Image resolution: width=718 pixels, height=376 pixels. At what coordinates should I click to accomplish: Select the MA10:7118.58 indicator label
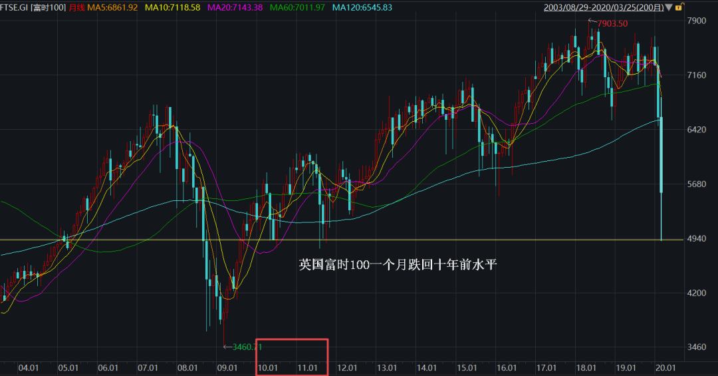(173, 8)
